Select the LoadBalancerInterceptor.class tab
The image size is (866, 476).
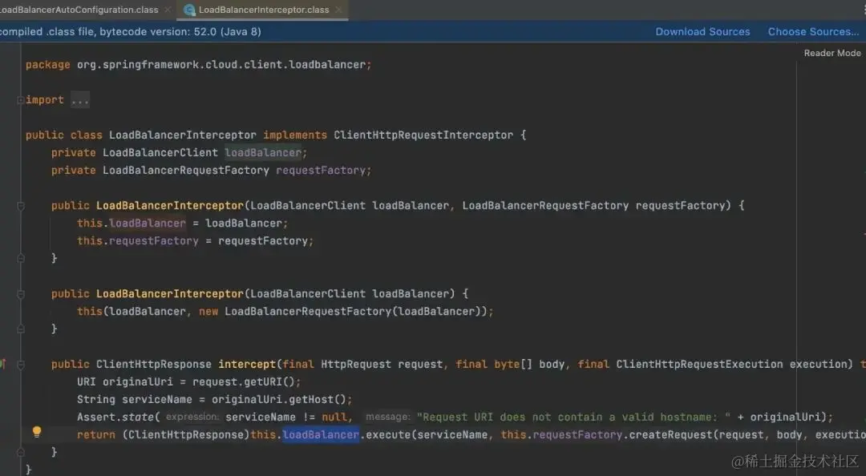pyautogui.click(x=264, y=10)
